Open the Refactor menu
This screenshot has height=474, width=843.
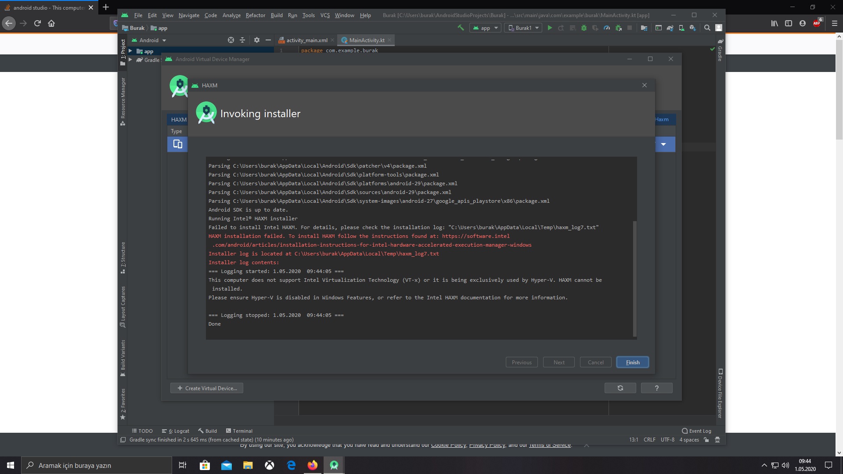coord(255,15)
